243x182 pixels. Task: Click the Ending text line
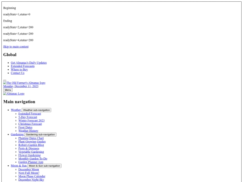[8, 21]
